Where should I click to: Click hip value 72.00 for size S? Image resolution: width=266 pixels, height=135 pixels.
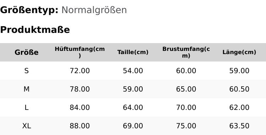80,71
